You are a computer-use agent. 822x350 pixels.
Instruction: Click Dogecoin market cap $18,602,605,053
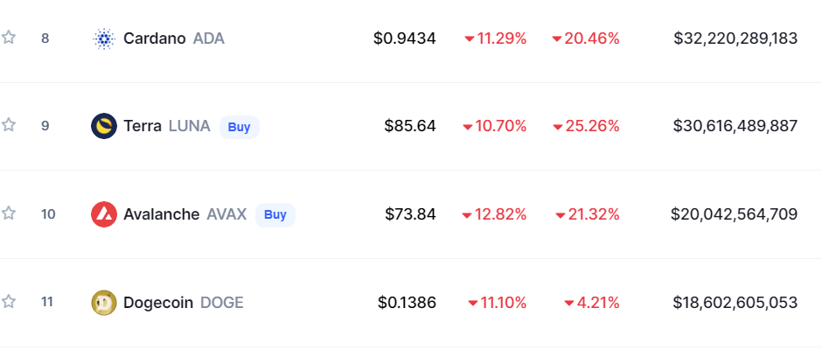[735, 303]
